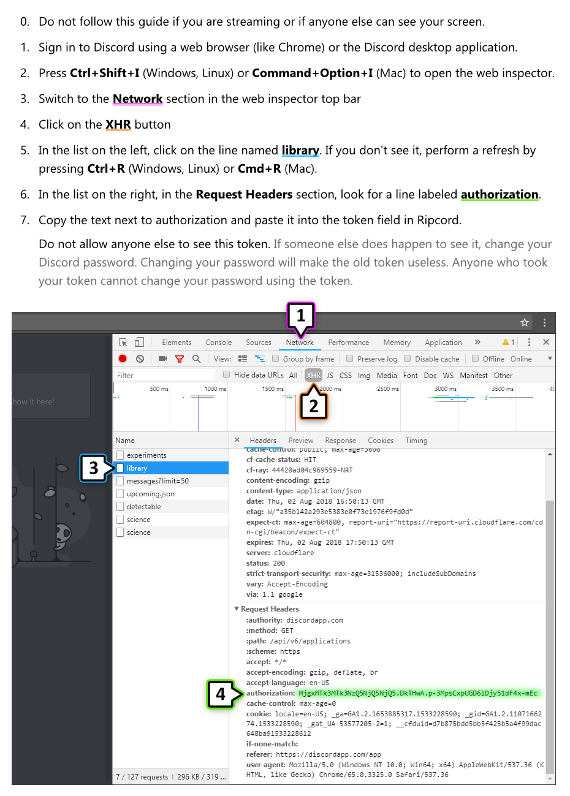Click the red record network log button
This screenshot has width=570, height=796.
123,358
